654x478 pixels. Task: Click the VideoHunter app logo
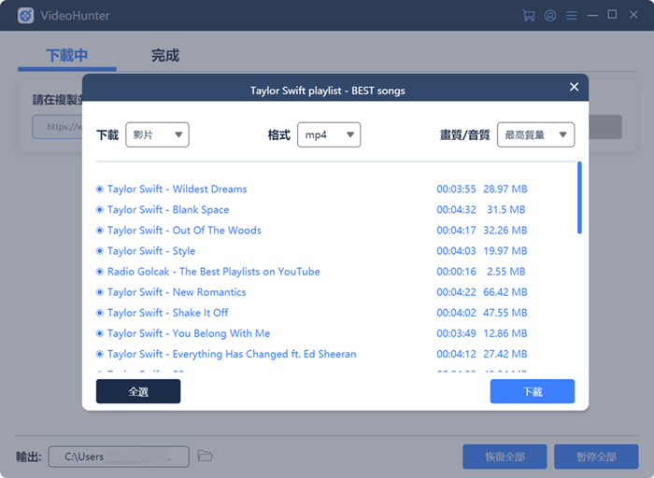click(x=26, y=16)
